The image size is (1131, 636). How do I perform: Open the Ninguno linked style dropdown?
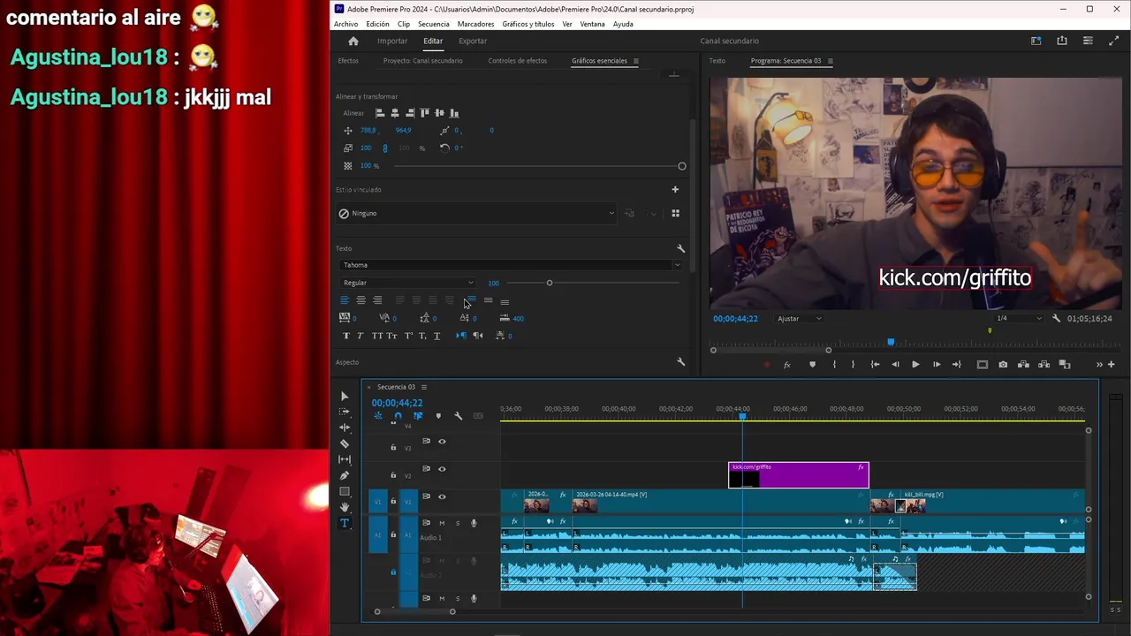(x=476, y=213)
